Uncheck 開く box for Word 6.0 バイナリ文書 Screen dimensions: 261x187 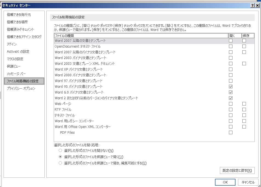click(231, 92)
